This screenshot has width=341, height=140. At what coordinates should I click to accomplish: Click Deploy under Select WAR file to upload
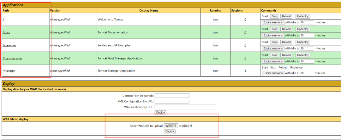click(x=170, y=131)
